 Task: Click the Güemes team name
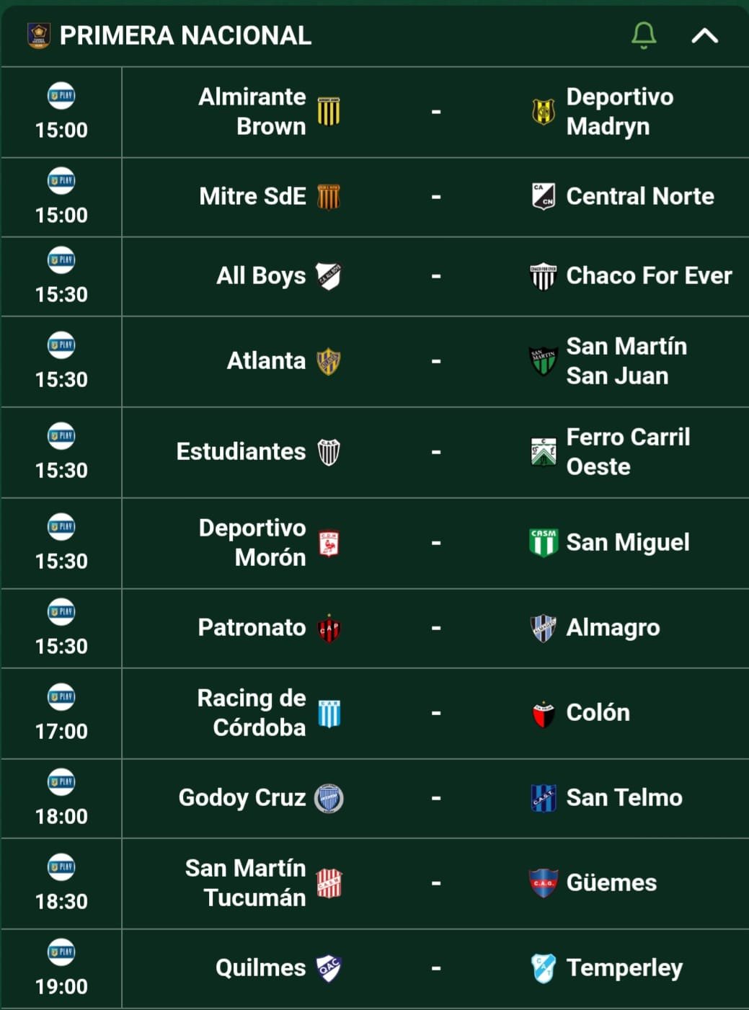point(611,883)
